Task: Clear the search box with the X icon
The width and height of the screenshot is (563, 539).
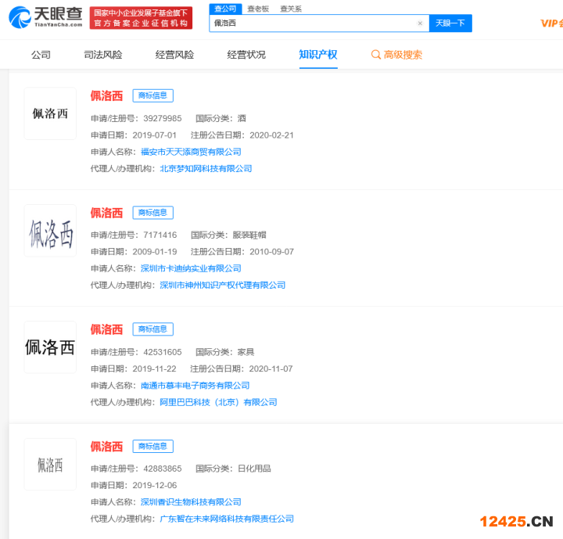Action: click(420, 23)
